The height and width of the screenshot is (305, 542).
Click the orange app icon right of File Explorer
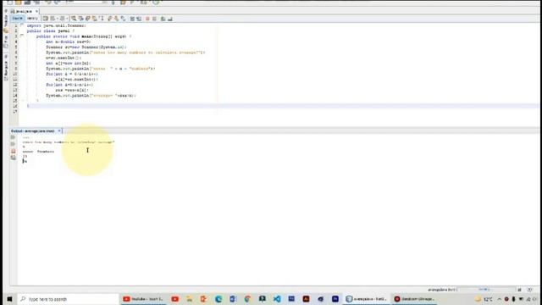[x=204, y=299]
